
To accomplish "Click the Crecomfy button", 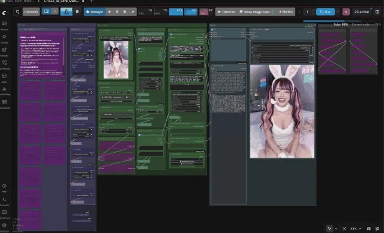I will [31, 12].
